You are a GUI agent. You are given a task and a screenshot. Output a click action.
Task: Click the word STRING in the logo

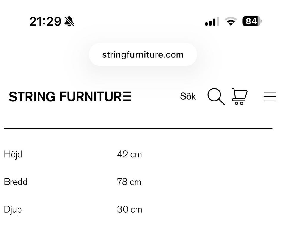coord(32,97)
